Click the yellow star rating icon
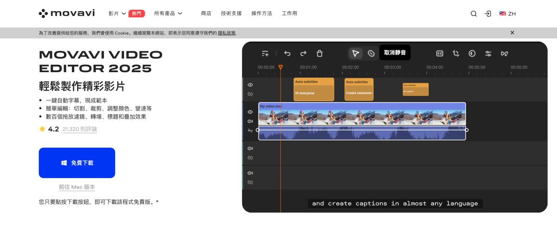 [42, 129]
